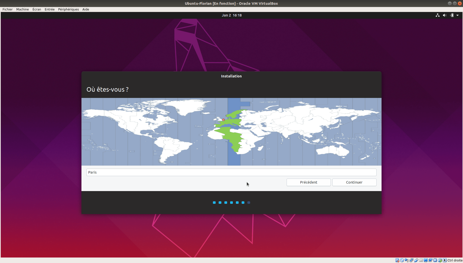Click the shared folders icon in status bar

pyautogui.click(x=421, y=260)
